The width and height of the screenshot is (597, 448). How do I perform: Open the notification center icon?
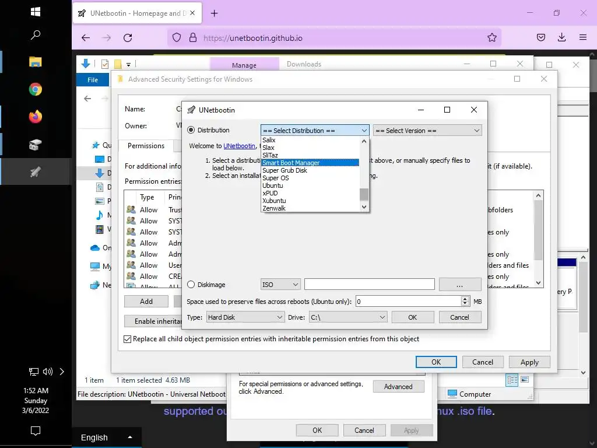(x=36, y=431)
